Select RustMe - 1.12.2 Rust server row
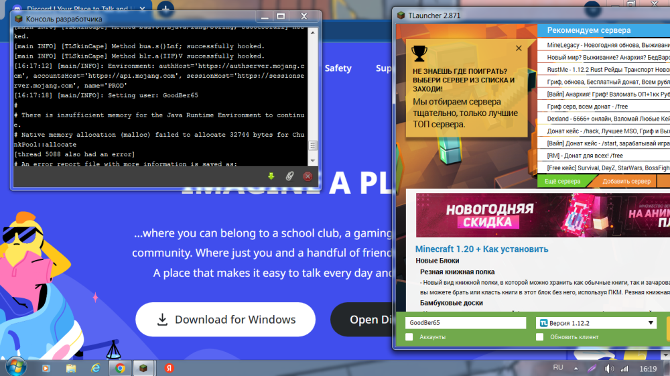This screenshot has width=670, height=376. [604, 70]
